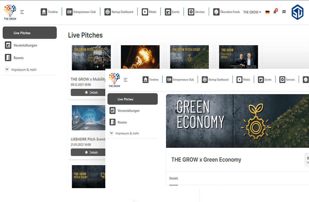Expand Impressum & mehr chevron in overlay sidebar
This screenshot has width=309, height=202.
(x=112, y=133)
